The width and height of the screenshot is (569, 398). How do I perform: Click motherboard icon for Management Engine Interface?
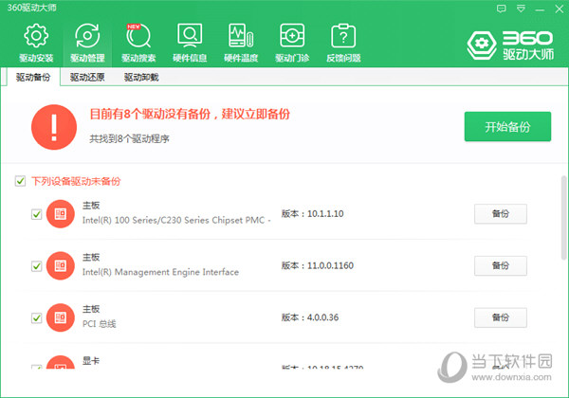[x=61, y=265]
